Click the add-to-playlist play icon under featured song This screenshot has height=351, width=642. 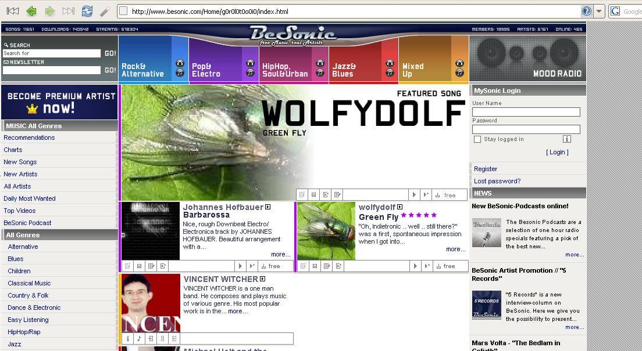426,195
